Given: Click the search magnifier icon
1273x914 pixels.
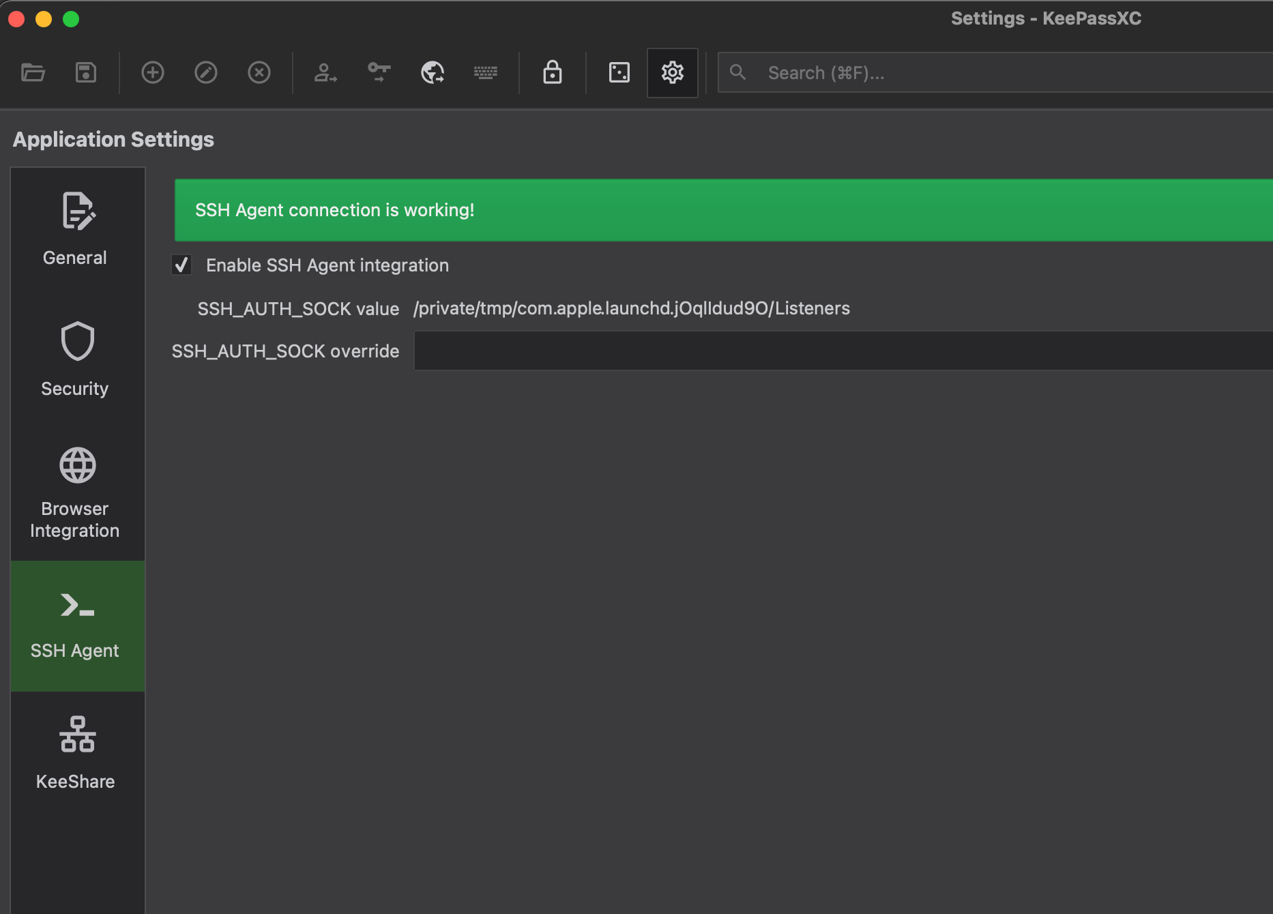Looking at the screenshot, I should point(737,72).
